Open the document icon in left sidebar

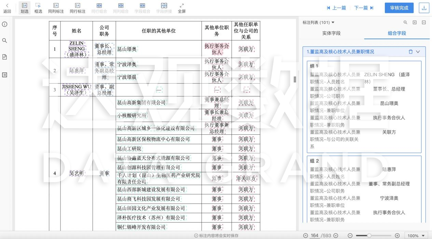tap(5, 57)
